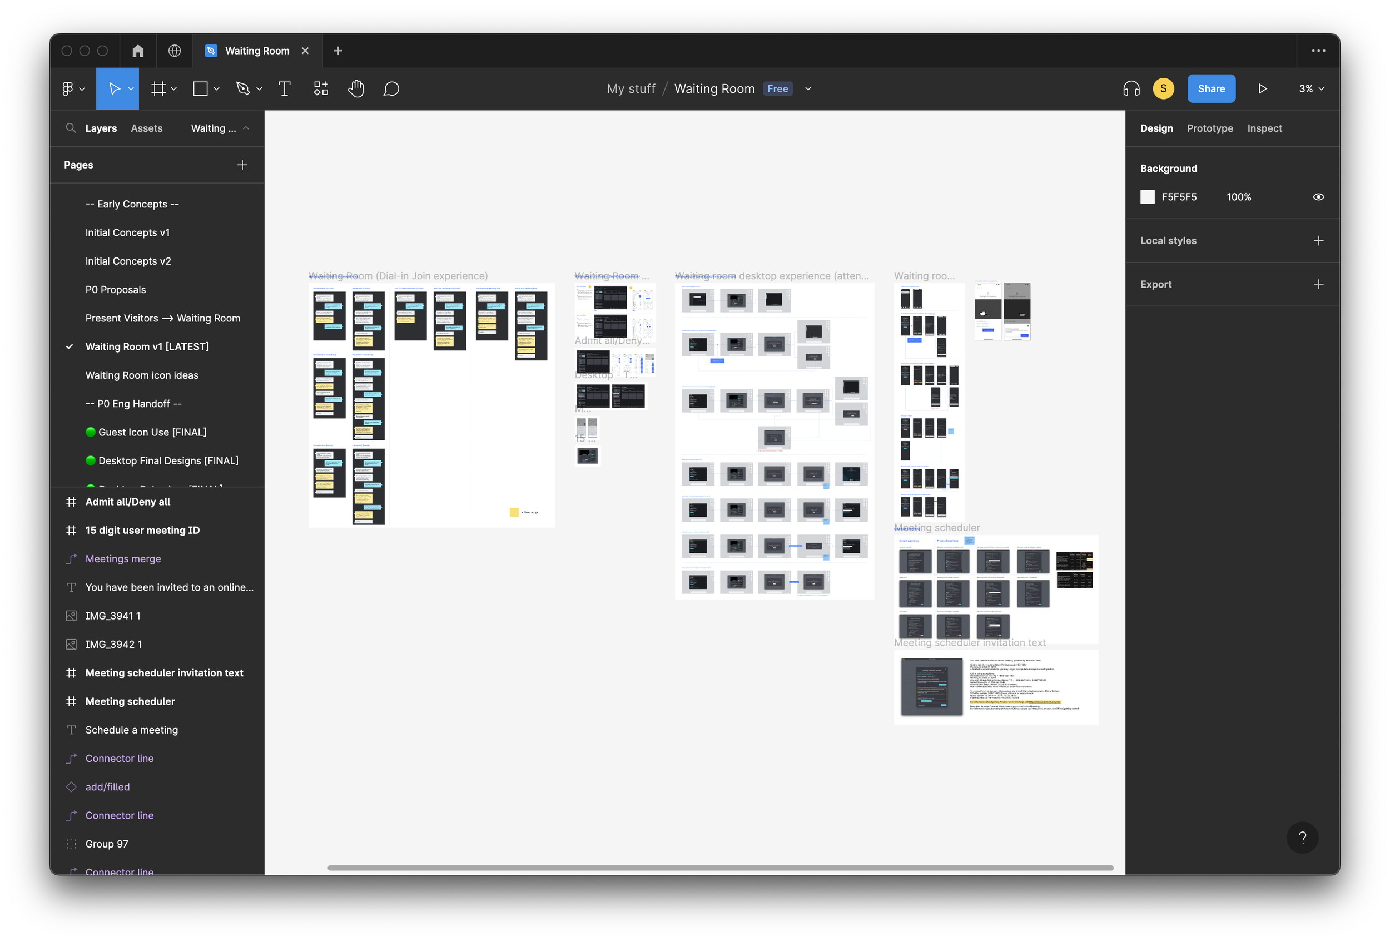The image size is (1390, 941).
Task: Switch to the Assets tab
Action: click(x=147, y=128)
